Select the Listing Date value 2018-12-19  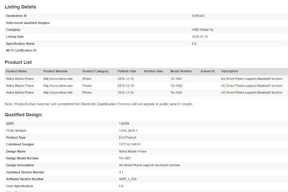point(200,37)
